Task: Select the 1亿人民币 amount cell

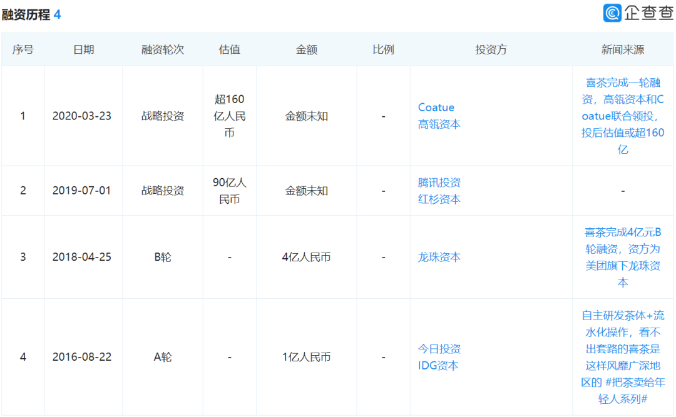Action: point(306,357)
